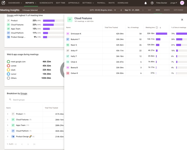Click the Groups link in Breakdown by
187x150 pixels.
tap(24, 93)
